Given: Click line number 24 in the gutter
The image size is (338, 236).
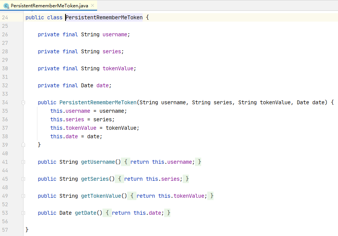Looking at the screenshot, I should tap(5, 17).
